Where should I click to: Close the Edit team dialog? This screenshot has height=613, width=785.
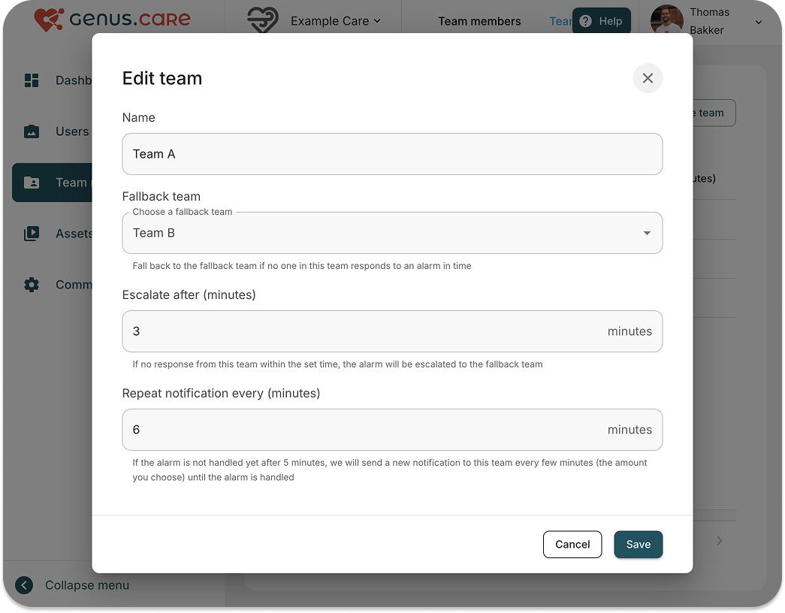click(x=648, y=78)
